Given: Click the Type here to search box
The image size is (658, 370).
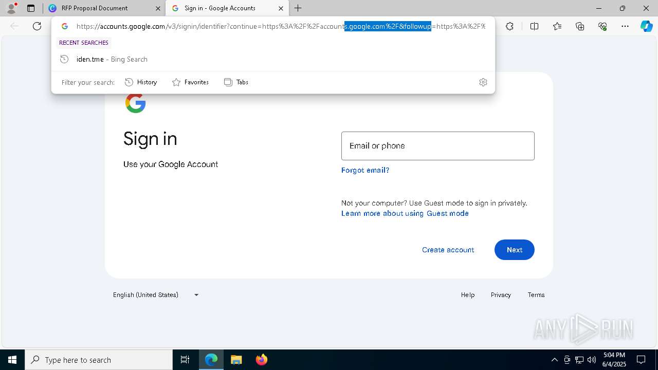Looking at the screenshot, I should click(99, 360).
